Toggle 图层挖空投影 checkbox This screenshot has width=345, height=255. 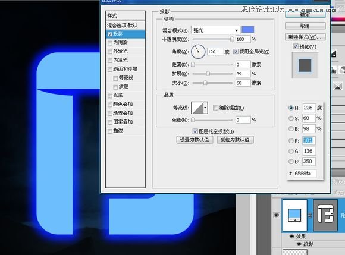coord(195,131)
